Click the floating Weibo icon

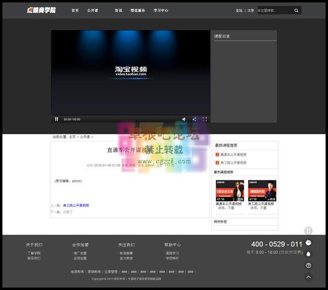[308, 243]
